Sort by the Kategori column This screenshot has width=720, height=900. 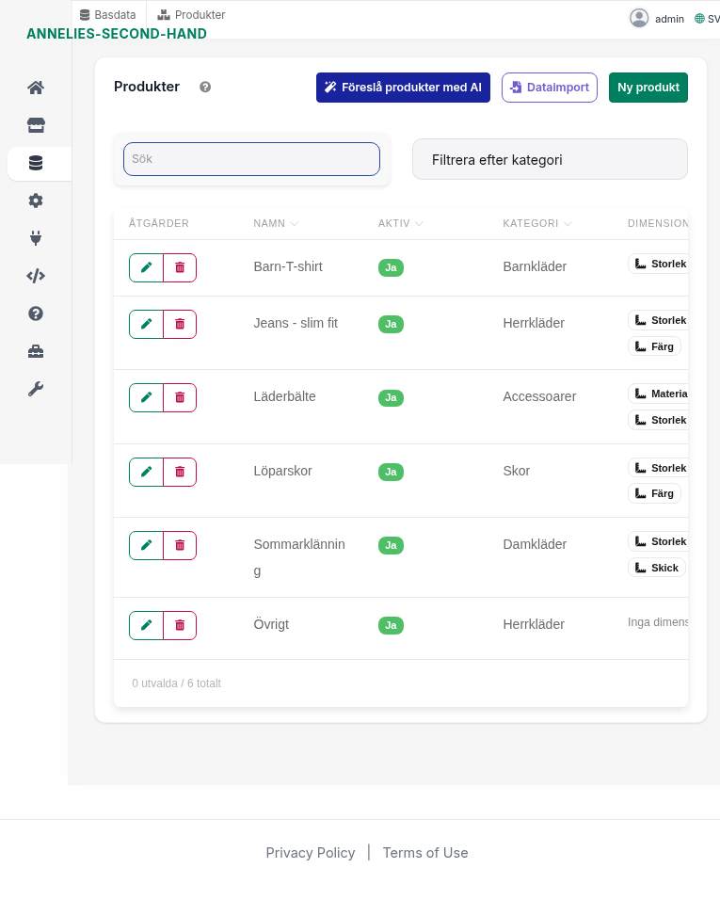(x=537, y=223)
